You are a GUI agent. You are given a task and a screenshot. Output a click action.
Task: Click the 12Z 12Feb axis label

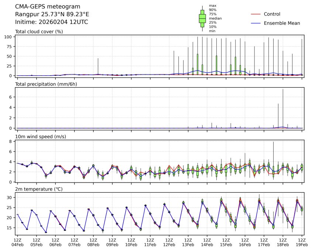(169, 242)
